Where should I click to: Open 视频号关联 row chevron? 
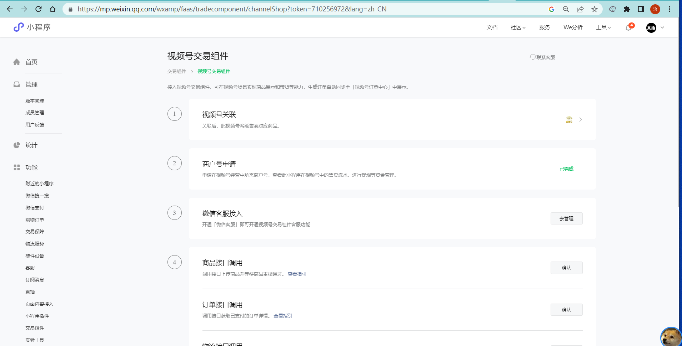point(581,119)
